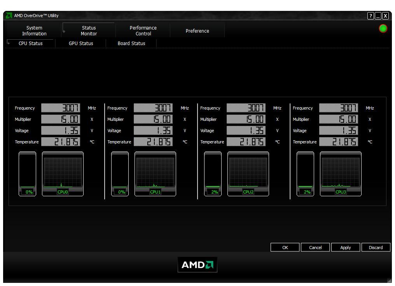The height and width of the screenshot is (286, 395).
Task: Confirm settings with OK
Action: tap(285, 247)
